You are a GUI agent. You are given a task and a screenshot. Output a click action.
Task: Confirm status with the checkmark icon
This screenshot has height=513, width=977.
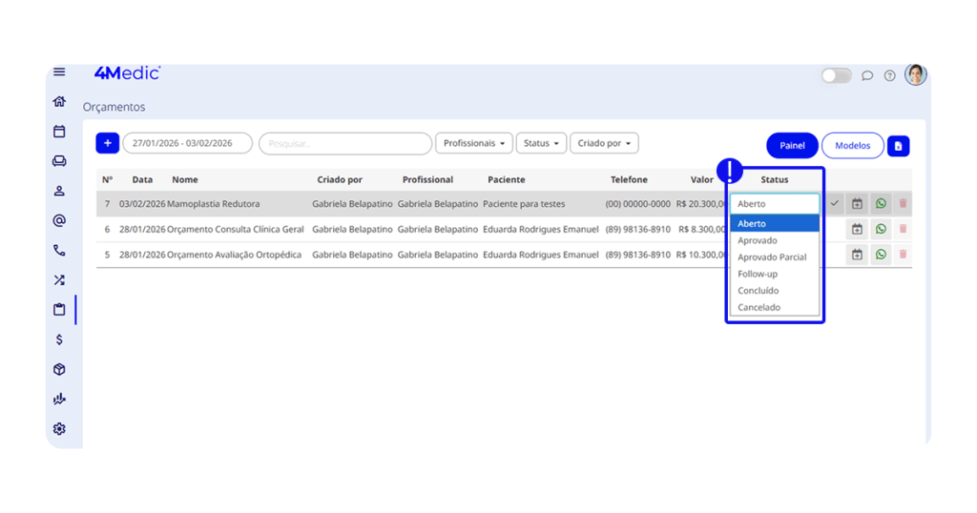pos(835,204)
